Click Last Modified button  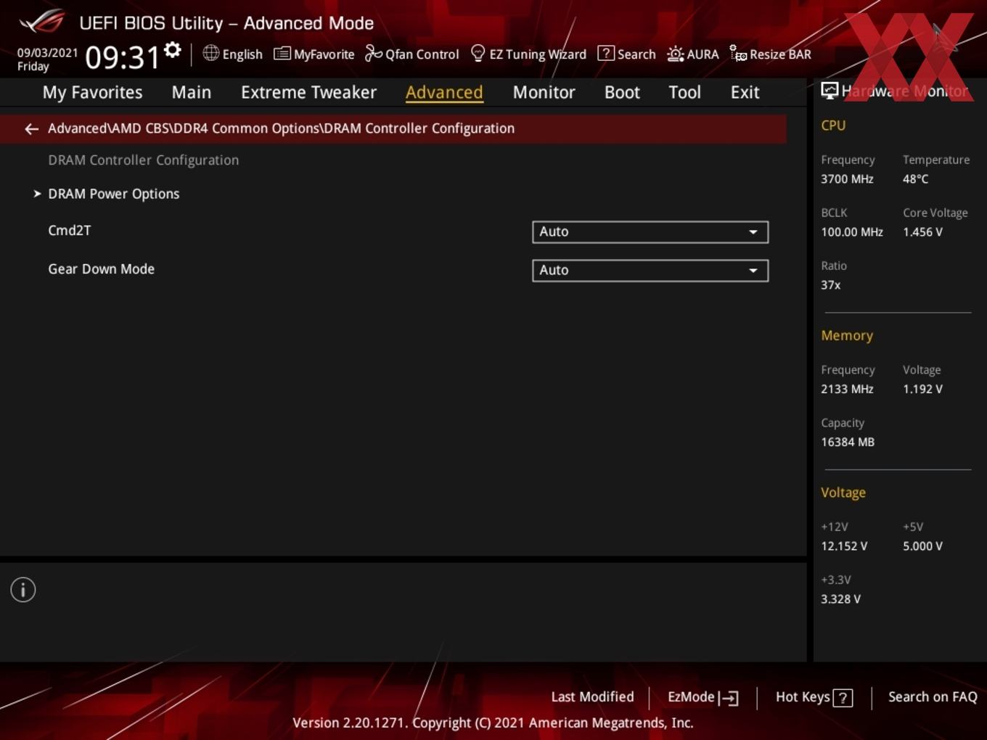click(592, 697)
